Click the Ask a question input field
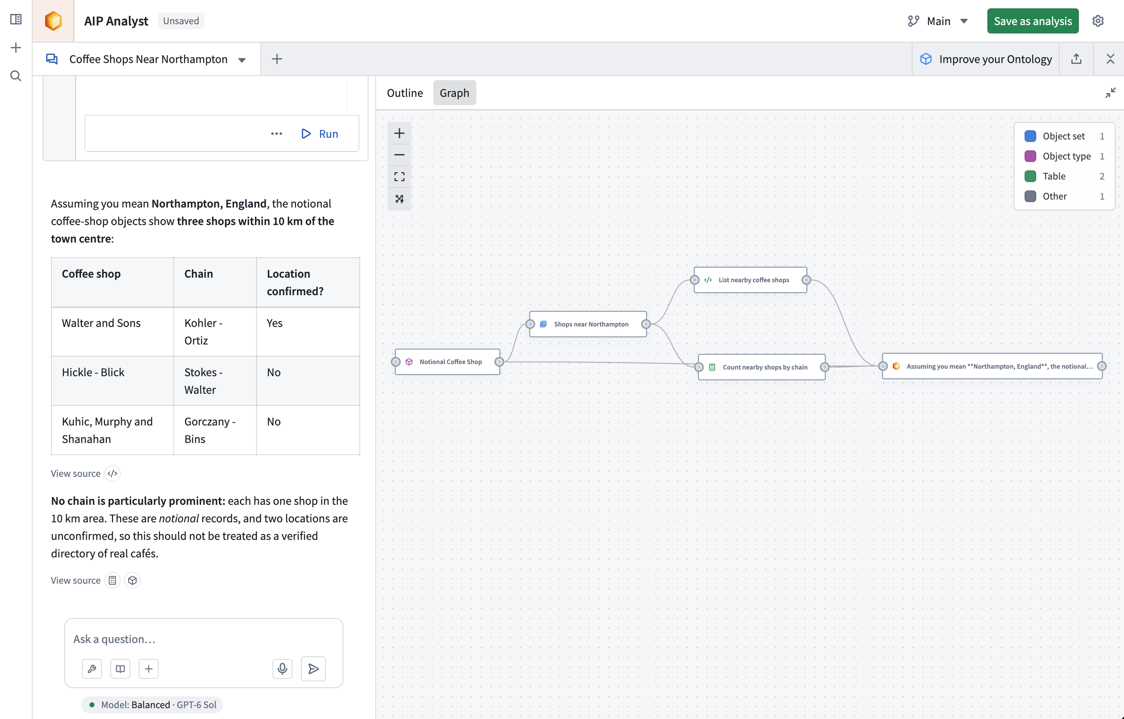1124x719 pixels. coord(203,639)
